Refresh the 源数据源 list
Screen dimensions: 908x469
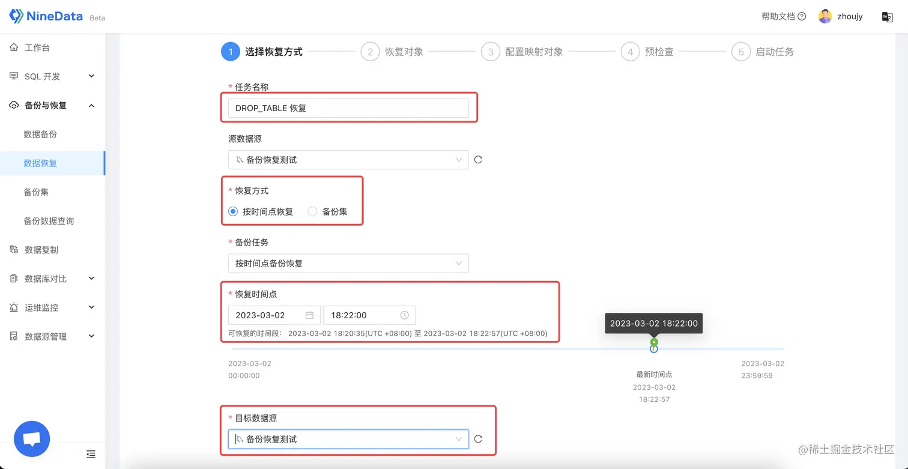pos(478,160)
